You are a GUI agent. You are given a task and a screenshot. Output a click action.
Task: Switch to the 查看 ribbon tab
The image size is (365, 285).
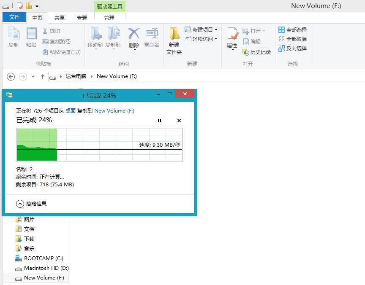point(82,18)
